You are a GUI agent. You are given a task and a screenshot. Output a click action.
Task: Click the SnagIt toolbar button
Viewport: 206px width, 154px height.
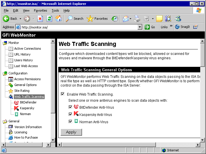click(x=183, y=27)
